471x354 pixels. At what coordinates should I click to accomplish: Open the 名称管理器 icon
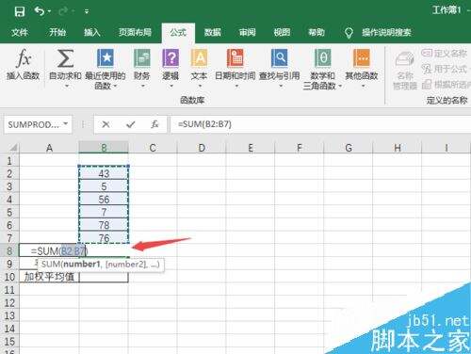pos(405,59)
